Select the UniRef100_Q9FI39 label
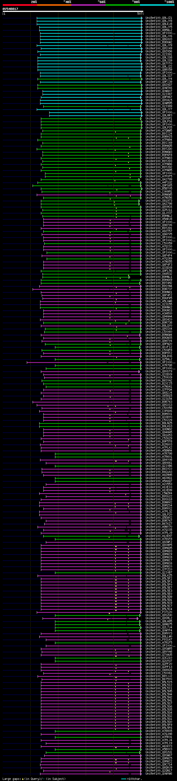 tap(159, 82)
